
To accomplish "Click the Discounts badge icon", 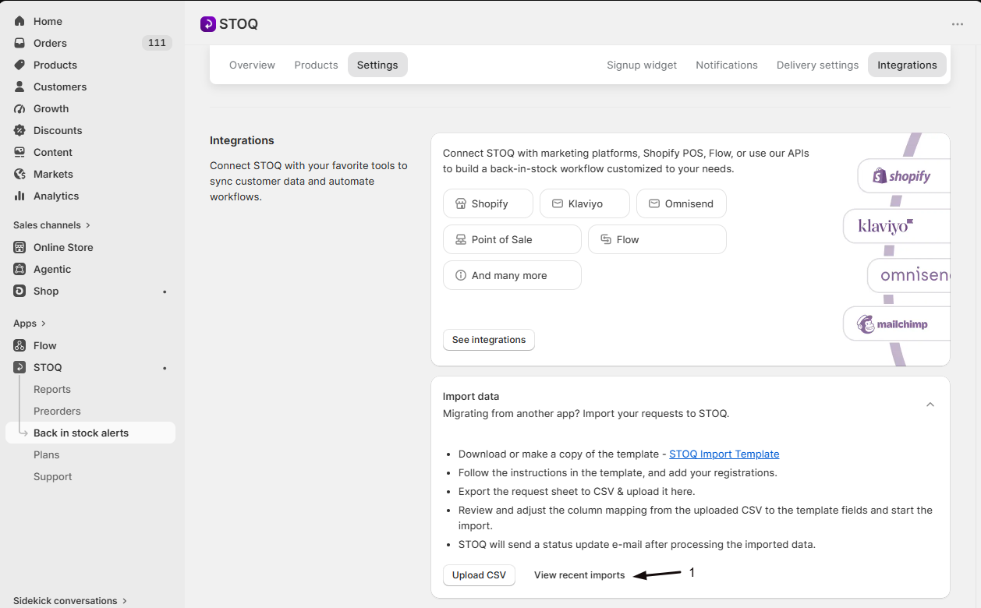I will tap(19, 130).
